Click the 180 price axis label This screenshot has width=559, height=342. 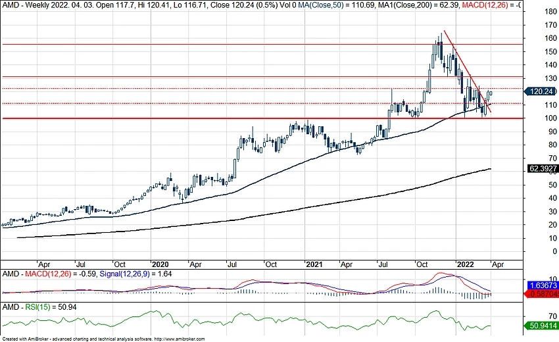(x=550, y=12)
